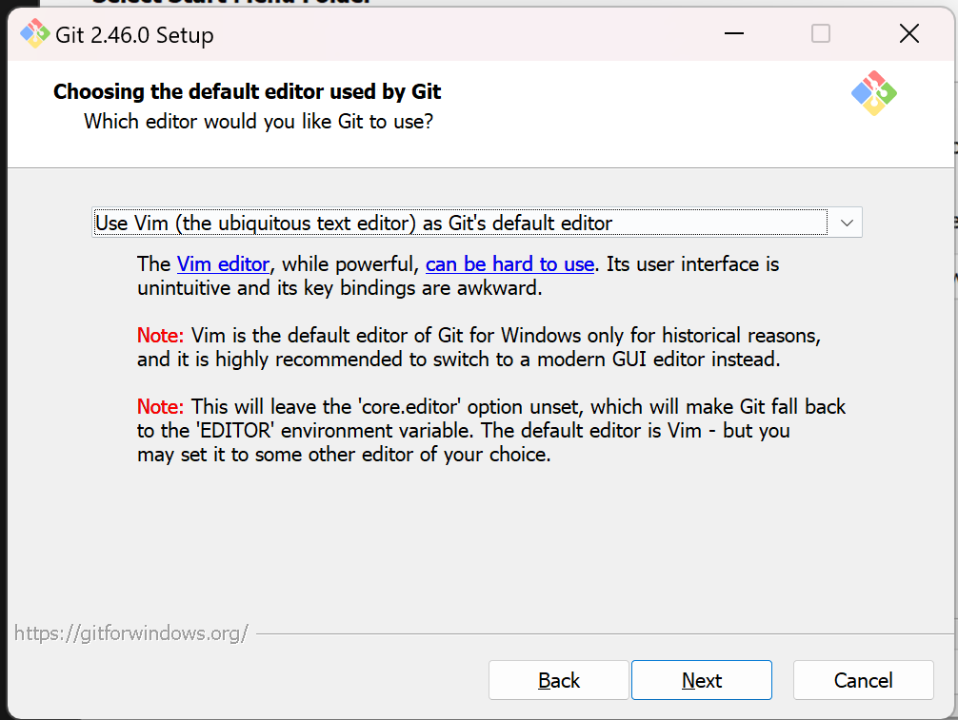Click the 'Git 2.46.0 Setup' title text
Viewport: 958px width, 720px height.
pos(134,35)
